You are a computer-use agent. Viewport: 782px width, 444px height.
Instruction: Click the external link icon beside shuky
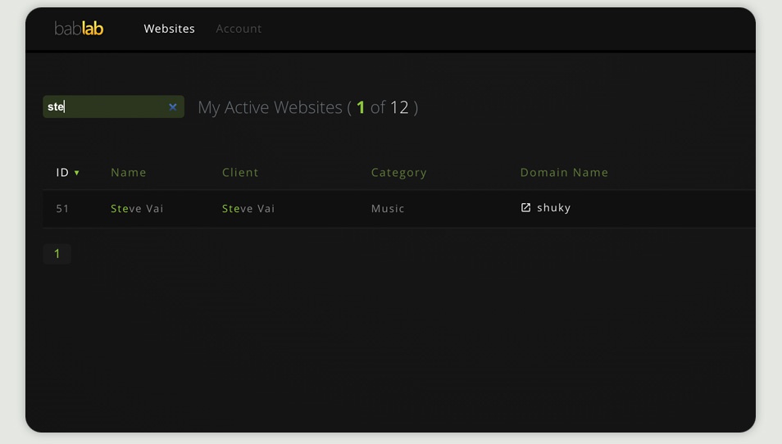pyautogui.click(x=526, y=208)
